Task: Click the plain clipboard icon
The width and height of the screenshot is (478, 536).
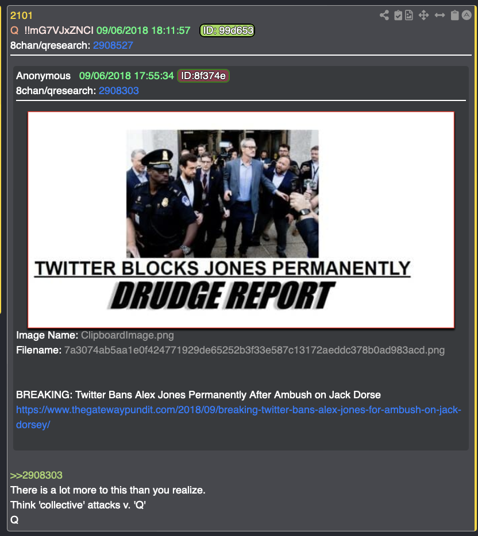Action: [454, 15]
